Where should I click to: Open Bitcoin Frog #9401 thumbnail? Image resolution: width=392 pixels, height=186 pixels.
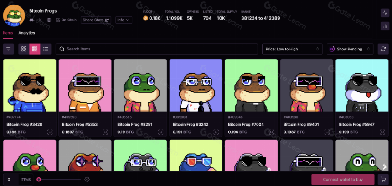coord(307,85)
